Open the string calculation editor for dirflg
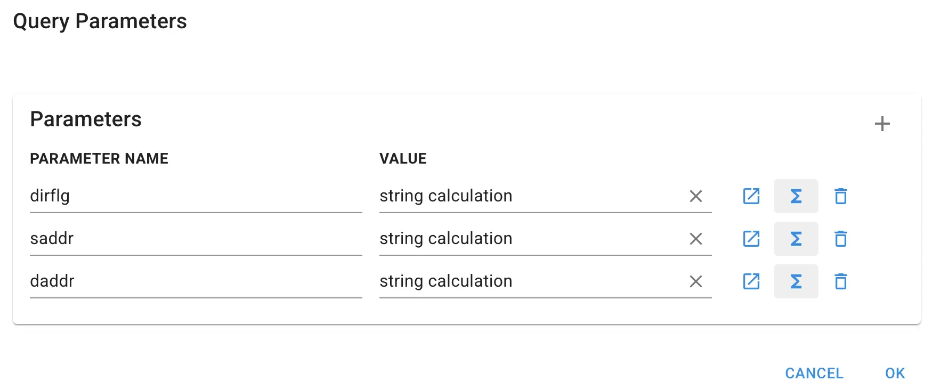The width and height of the screenshot is (940, 389). 751,196
